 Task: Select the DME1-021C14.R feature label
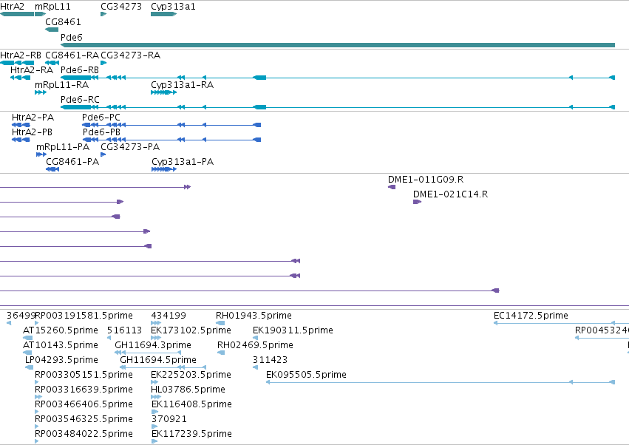[450, 194]
